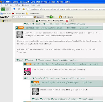
Task: Reply to the comment posted 03:14 PM
Action: click(x=28, y=78)
